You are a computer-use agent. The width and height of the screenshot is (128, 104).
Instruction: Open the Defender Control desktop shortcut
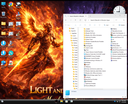(x=3, y=64)
